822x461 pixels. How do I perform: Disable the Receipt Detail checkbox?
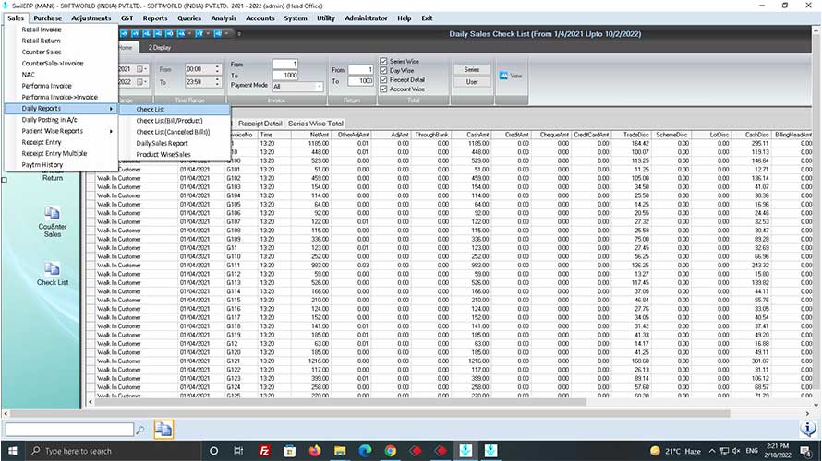point(384,80)
